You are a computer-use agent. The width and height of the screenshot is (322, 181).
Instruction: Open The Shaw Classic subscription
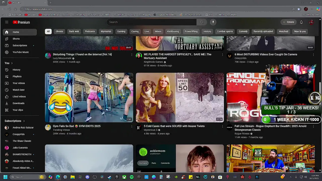(20, 141)
